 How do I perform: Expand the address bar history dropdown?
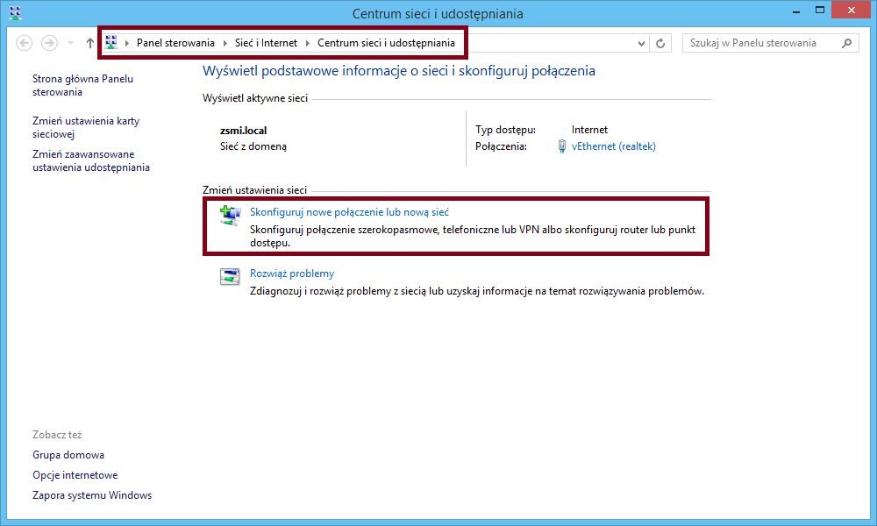click(x=641, y=43)
